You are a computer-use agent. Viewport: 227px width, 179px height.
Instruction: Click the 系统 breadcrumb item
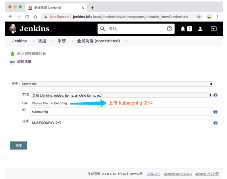(62, 41)
